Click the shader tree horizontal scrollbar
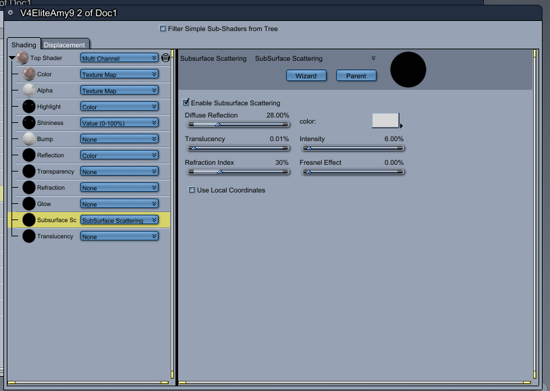 [x=88, y=383]
